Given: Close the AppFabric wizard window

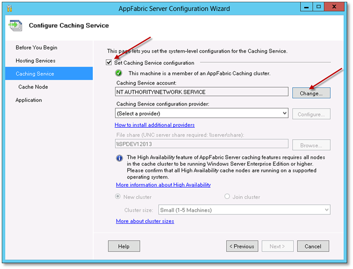Looking at the screenshot, I should click(334, 7).
